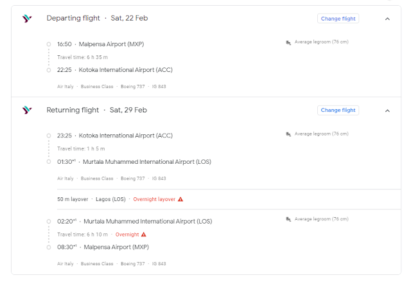411x282 pixels.
Task: Click warning triangle next to Overnight travel time
Action: (144, 234)
